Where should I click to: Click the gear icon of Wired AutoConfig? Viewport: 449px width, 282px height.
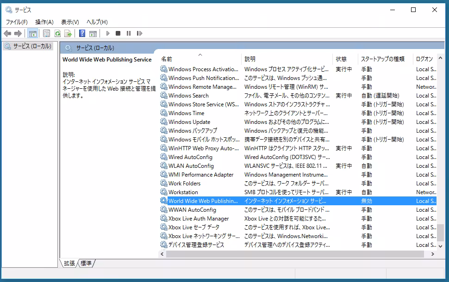pyautogui.click(x=164, y=157)
